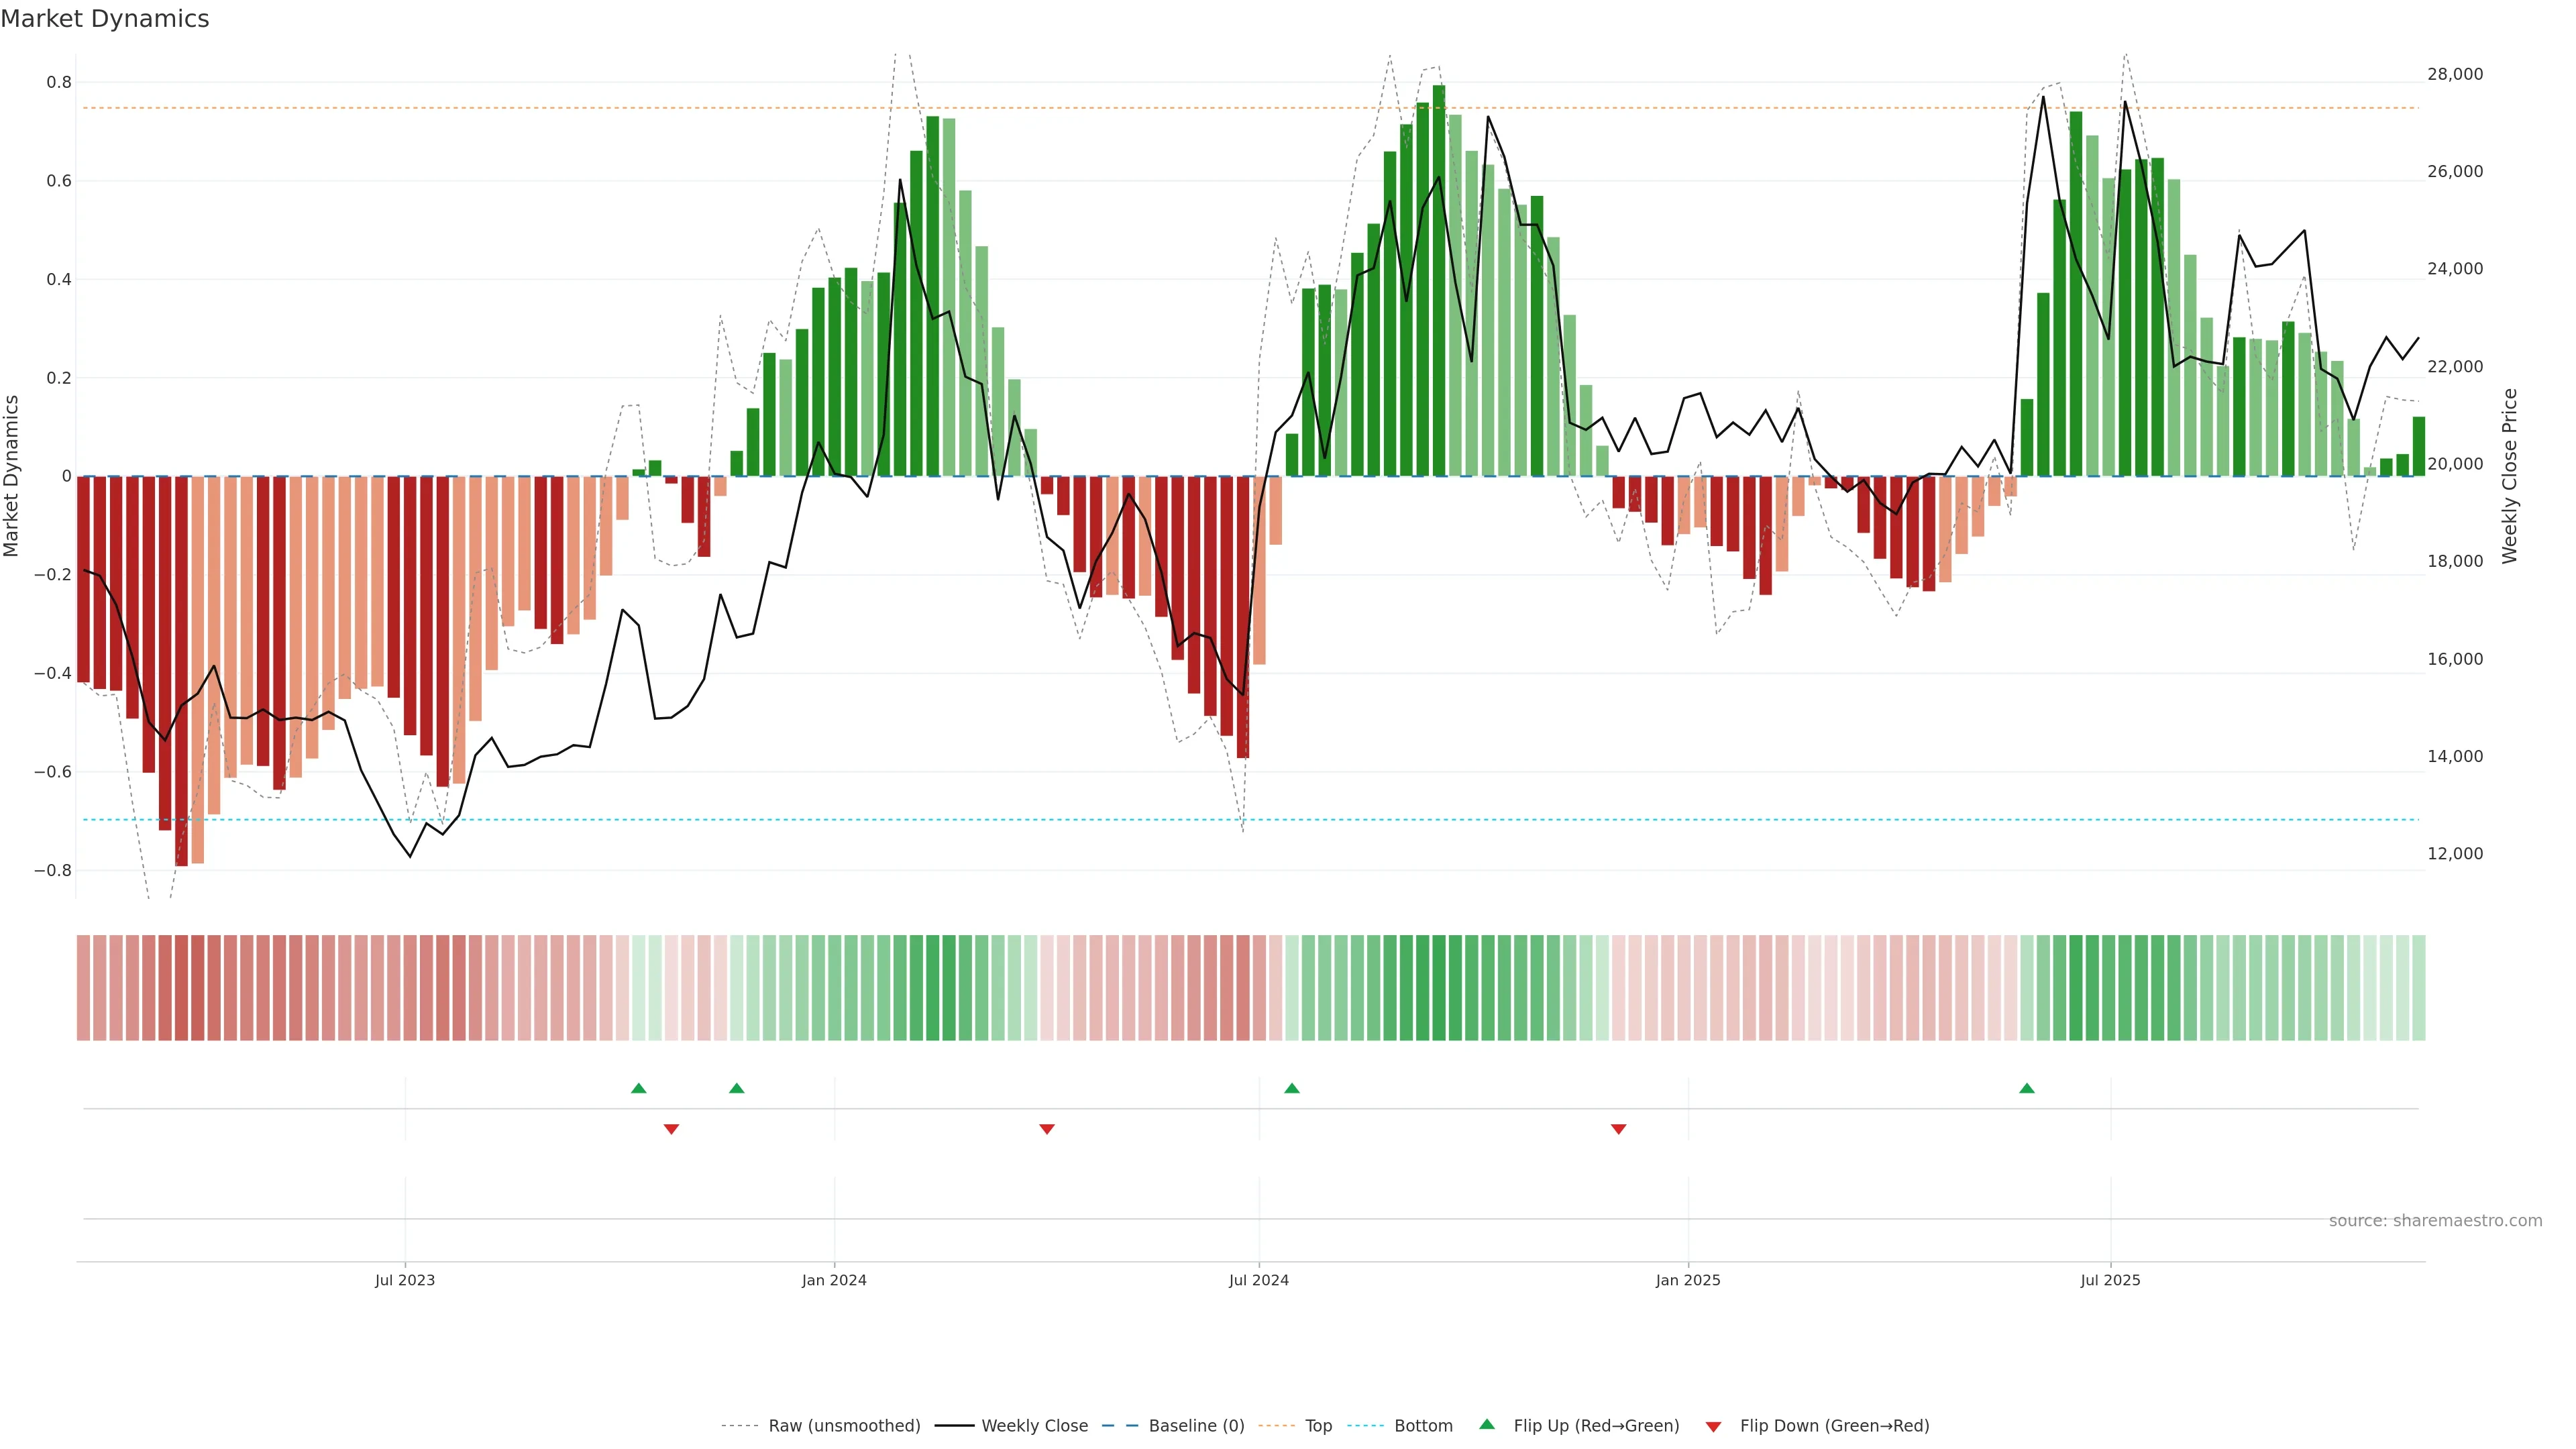Hide the Top threshold legend entry
The width and height of the screenshot is (2576, 1449).
1318,1426
